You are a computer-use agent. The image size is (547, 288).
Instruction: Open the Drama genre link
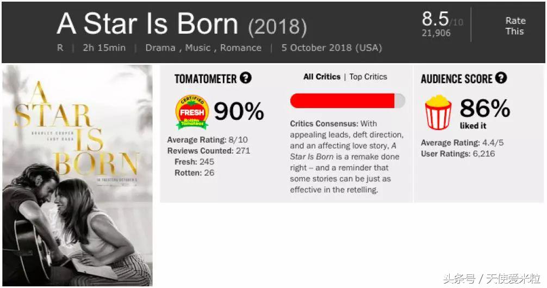[x=160, y=47]
